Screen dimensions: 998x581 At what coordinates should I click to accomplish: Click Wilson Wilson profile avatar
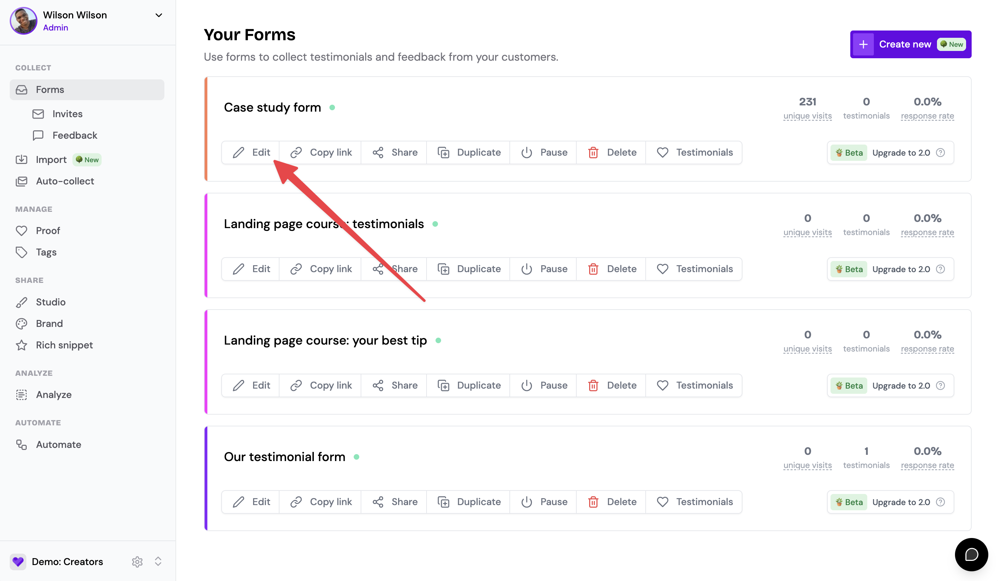coord(23,20)
